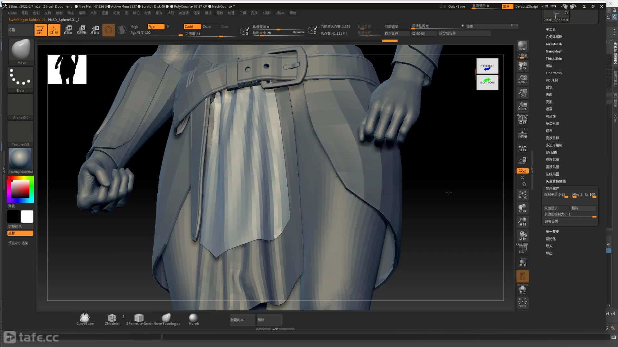The image size is (618, 347).
Task: Expand the ArrayMesh section
Action: click(x=554, y=44)
